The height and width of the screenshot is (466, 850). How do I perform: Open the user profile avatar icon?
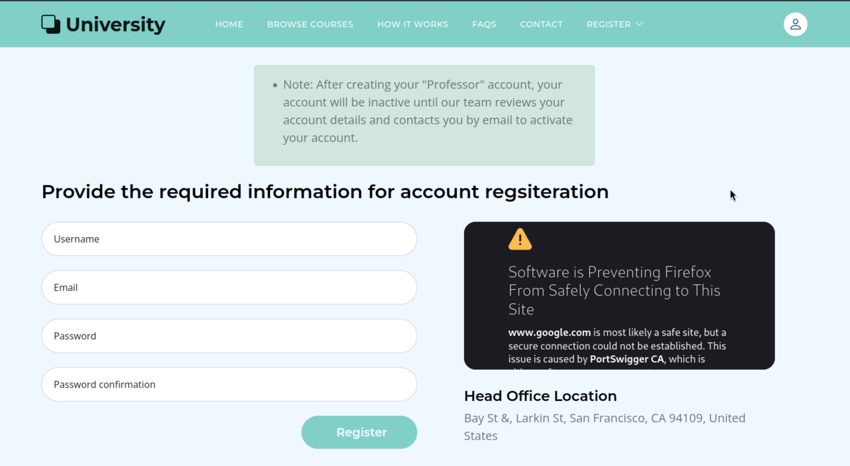[795, 24]
